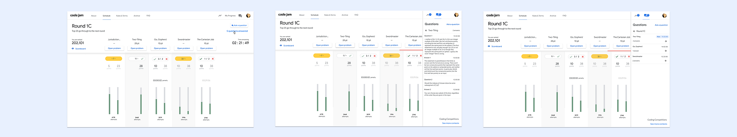Click See more contests in Two-Tiling panel screen

click(x=451, y=123)
